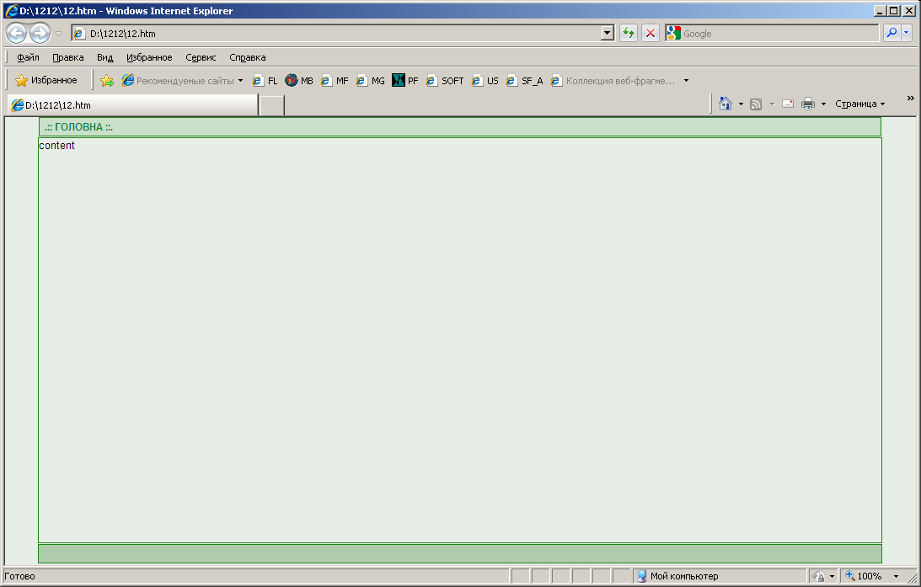
Task: Click the Read Mail envelope icon
Action: click(x=788, y=104)
